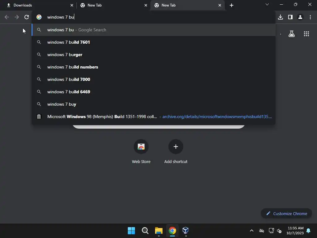Open the archive.org Windows 98 Memphis suggestion

[154, 117]
